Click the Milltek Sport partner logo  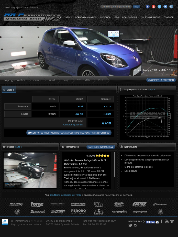[17, 204]
